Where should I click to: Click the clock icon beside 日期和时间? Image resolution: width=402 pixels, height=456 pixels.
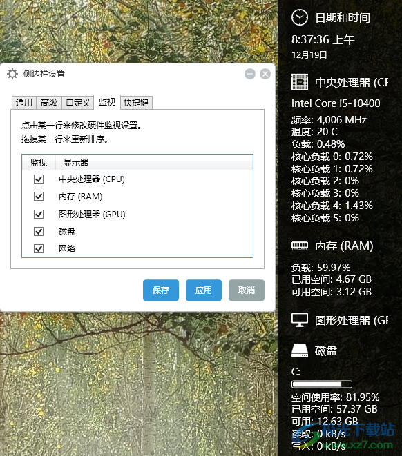pos(300,17)
